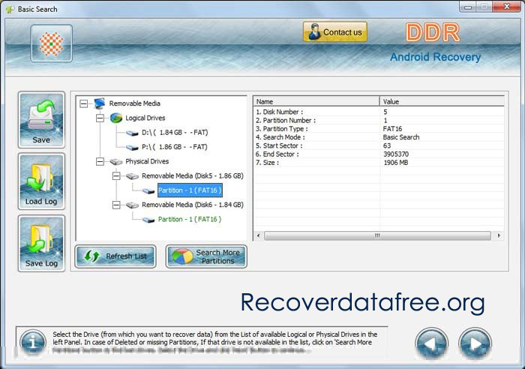Collapse the Disk5 Removable Media node
The width and height of the screenshot is (525, 369).
pos(116,175)
